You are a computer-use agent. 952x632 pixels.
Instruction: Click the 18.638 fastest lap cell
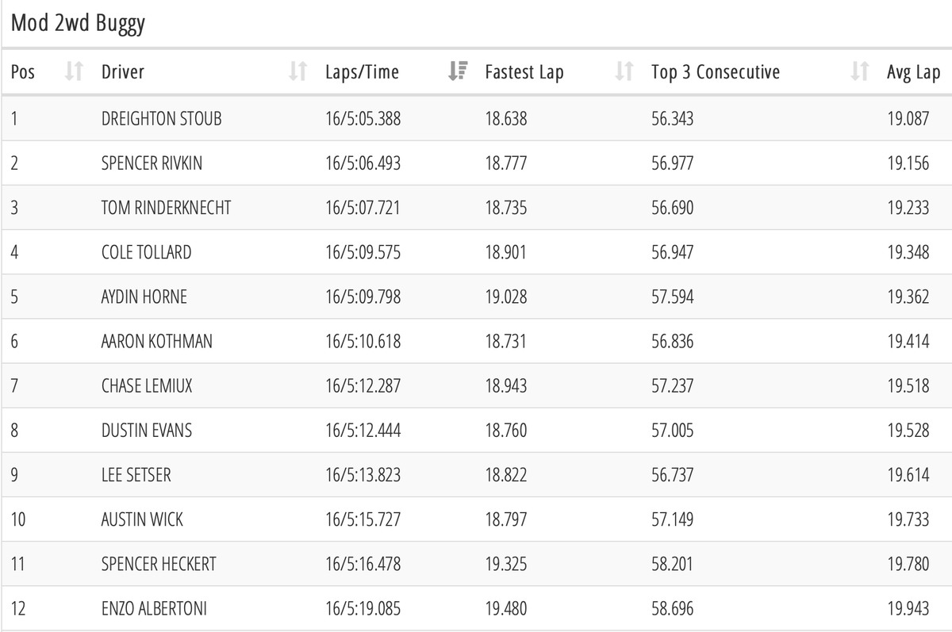click(x=506, y=119)
